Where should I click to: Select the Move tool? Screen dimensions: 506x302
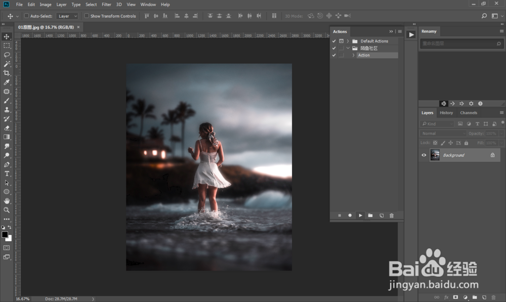[x=7, y=36]
